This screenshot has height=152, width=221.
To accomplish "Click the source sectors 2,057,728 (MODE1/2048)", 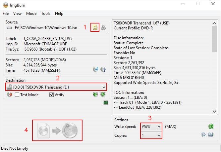I will (x=45, y=60).
